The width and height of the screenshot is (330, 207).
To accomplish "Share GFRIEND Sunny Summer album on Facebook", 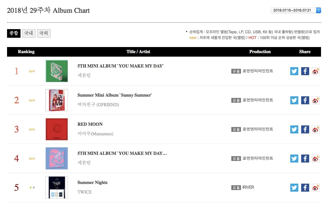I will click(x=305, y=100).
